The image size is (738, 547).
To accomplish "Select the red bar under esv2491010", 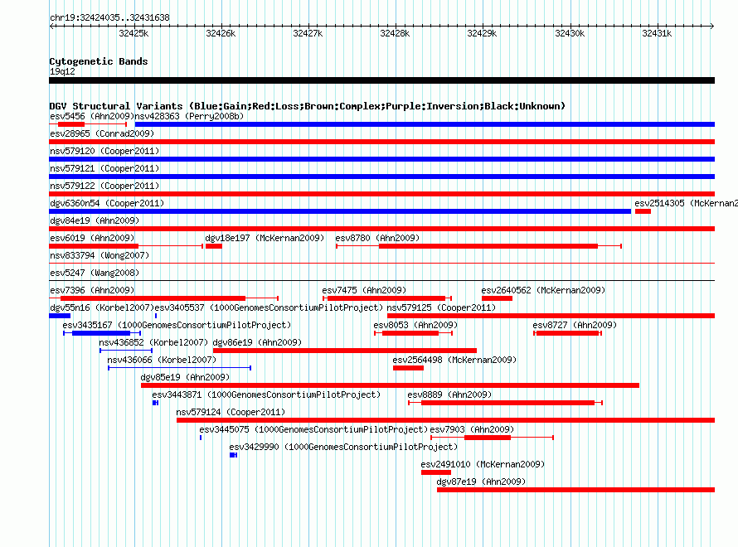I will 436,472.
